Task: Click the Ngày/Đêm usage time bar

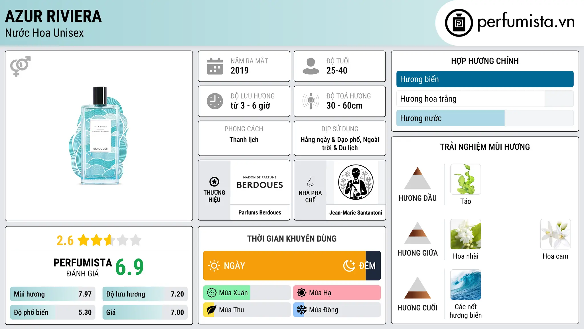Action: pyautogui.click(x=292, y=266)
